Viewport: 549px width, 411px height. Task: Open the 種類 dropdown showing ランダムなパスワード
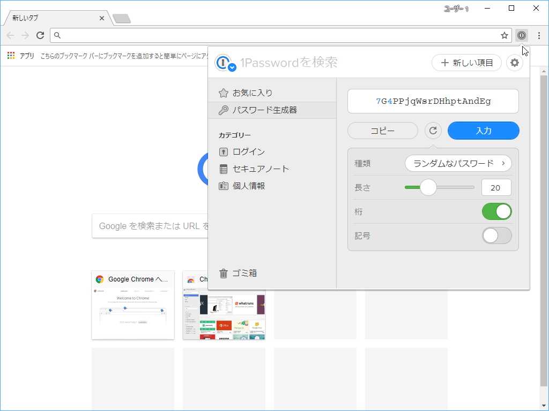[458, 163]
